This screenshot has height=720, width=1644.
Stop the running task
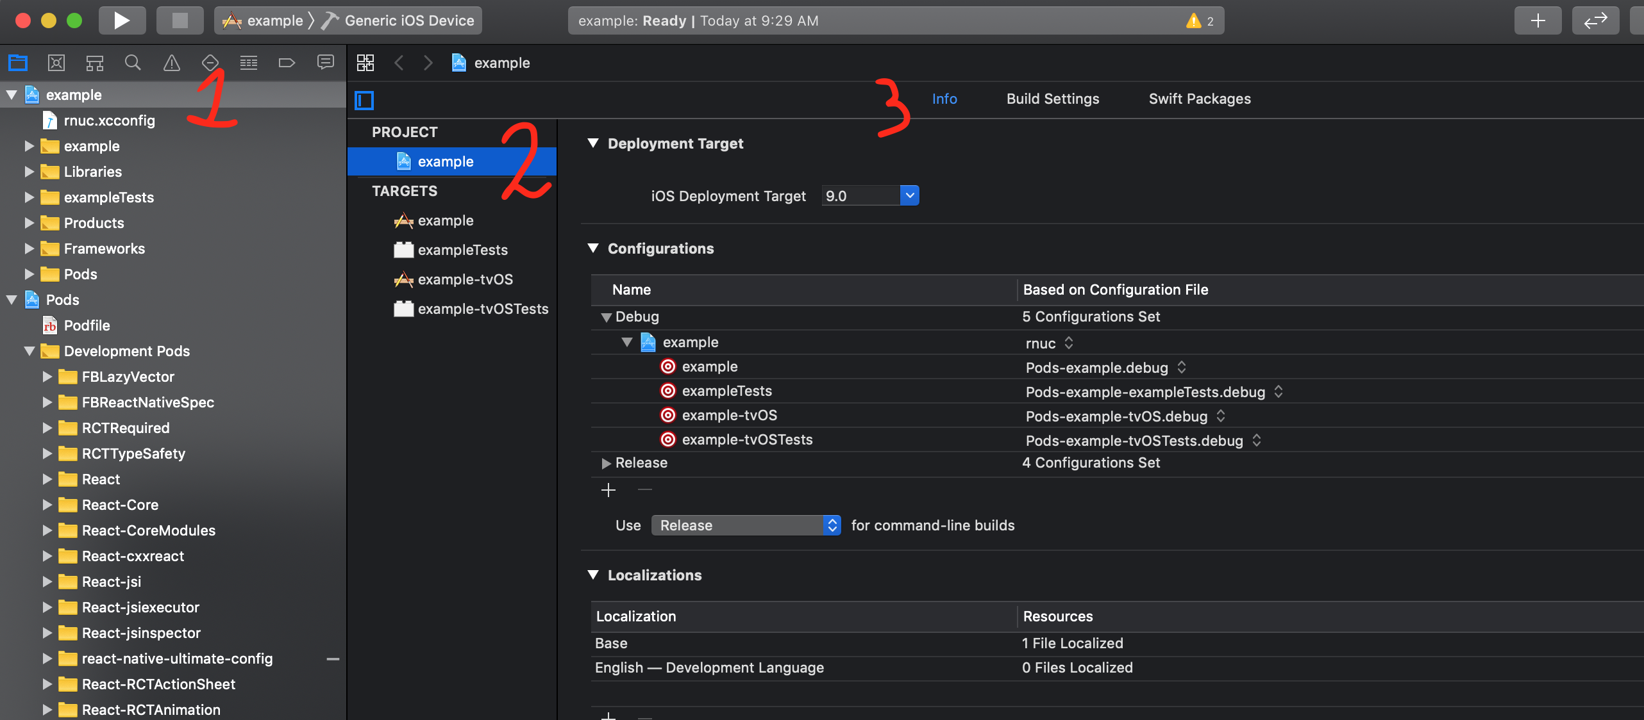(180, 20)
